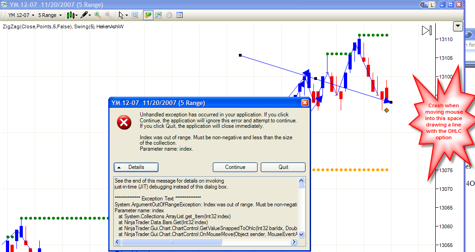Click the left black anchor of drawn line
475x252 pixels.
[x=240, y=55]
